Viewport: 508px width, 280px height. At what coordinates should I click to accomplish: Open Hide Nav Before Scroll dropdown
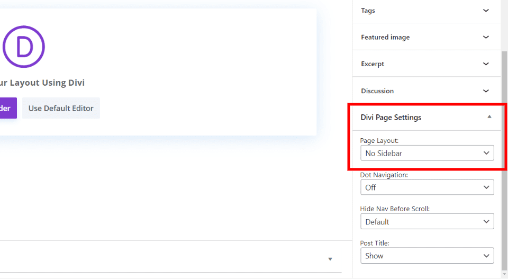coord(427,222)
